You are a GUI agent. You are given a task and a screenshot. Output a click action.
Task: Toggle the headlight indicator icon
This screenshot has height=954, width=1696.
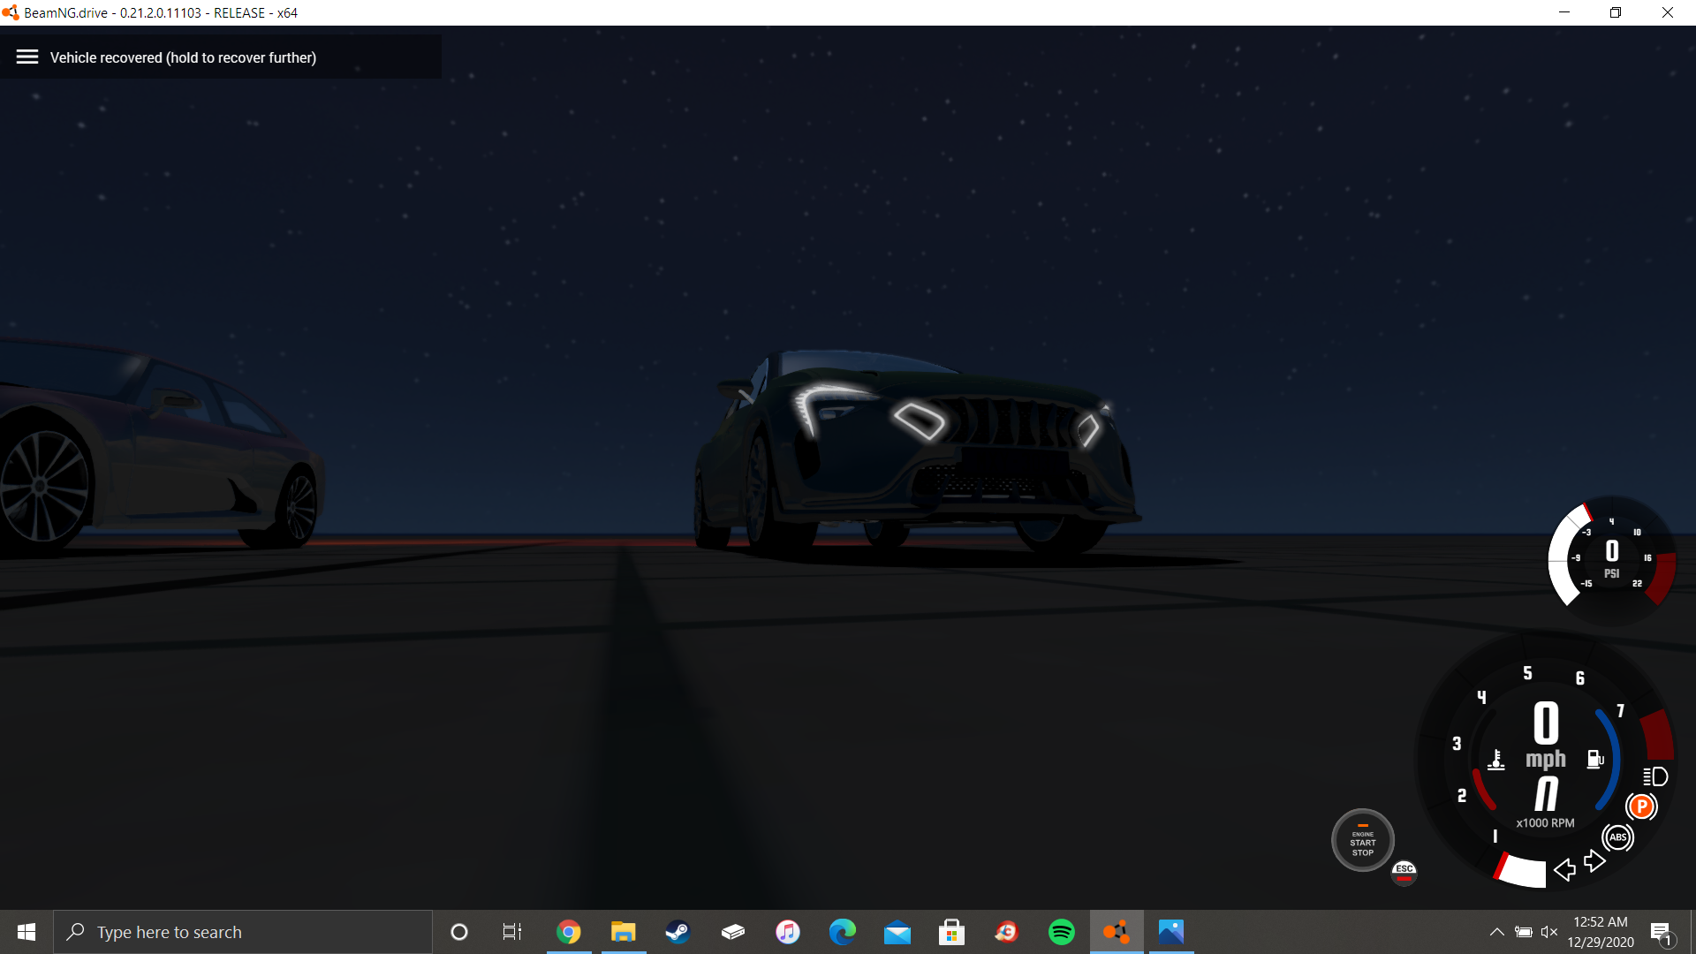click(x=1655, y=776)
